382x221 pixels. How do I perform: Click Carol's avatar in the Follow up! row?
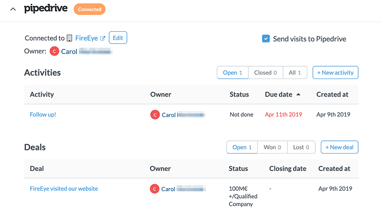pyautogui.click(x=155, y=115)
